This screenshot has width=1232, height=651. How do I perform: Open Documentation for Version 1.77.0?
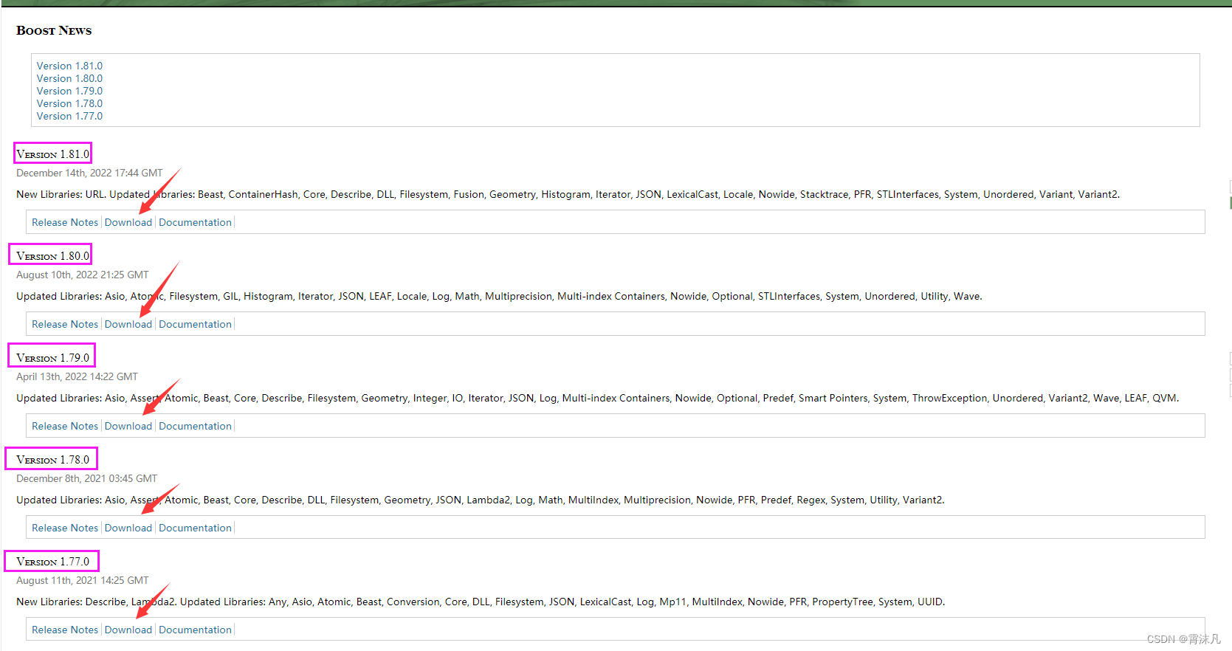click(195, 630)
